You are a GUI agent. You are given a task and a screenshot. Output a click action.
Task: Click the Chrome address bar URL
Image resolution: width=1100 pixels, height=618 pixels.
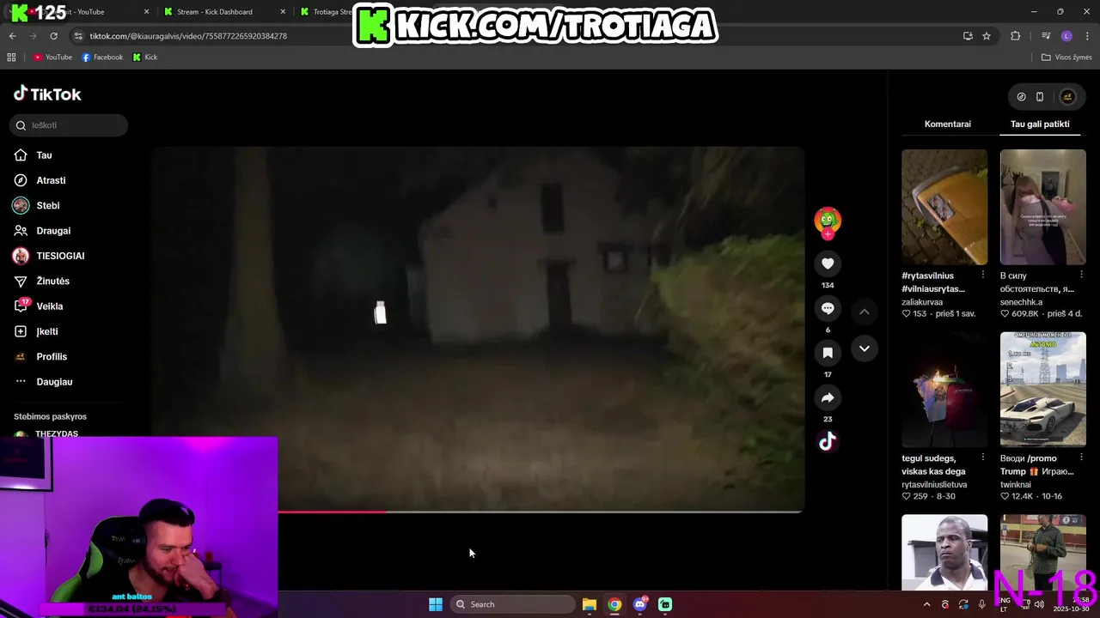[188, 36]
